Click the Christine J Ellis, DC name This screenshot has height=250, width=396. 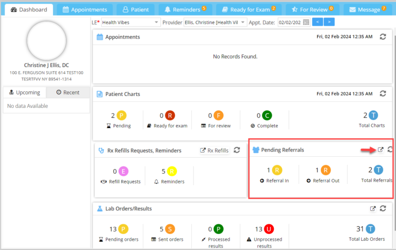point(46,65)
